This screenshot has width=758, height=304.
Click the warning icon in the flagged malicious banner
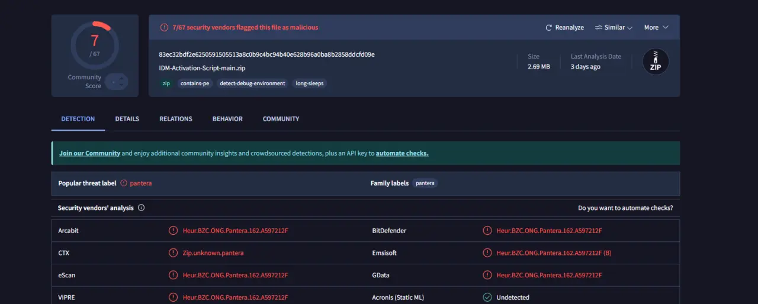pyautogui.click(x=164, y=27)
